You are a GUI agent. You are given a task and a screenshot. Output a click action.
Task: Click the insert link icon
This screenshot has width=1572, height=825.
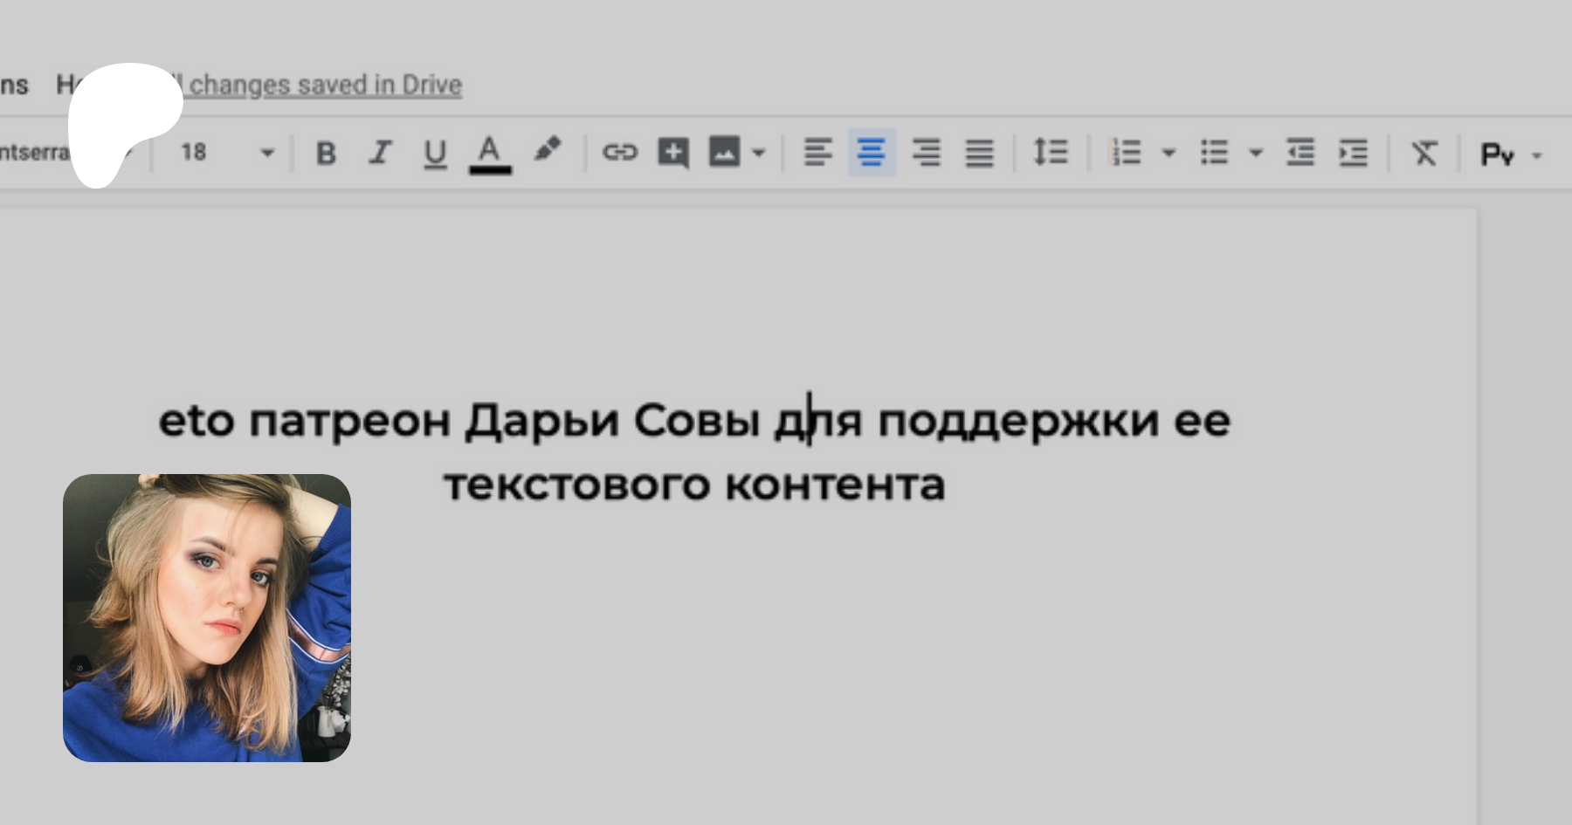tap(620, 154)
